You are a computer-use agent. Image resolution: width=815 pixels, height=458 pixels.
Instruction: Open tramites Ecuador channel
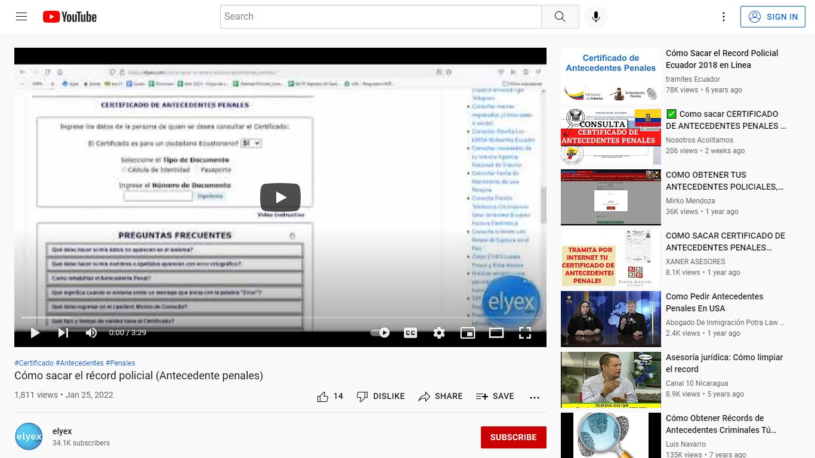pyautogui.click(x=693, y=79)
